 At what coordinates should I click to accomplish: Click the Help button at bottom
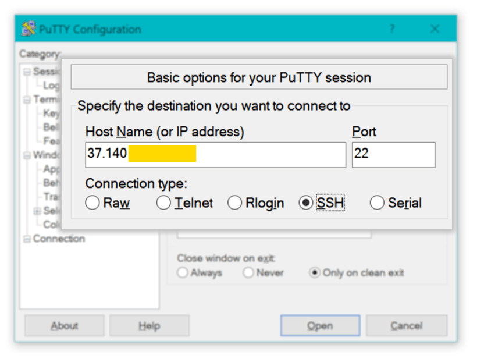tap(149, 326)
